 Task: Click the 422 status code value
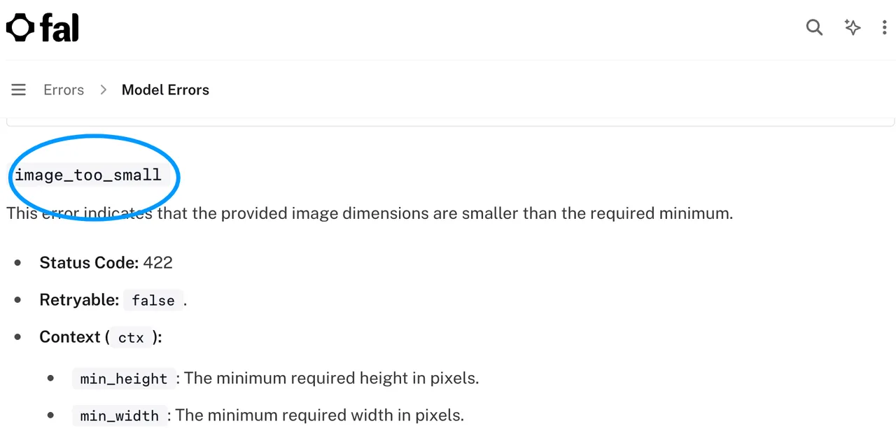click(x=157, y=262)
